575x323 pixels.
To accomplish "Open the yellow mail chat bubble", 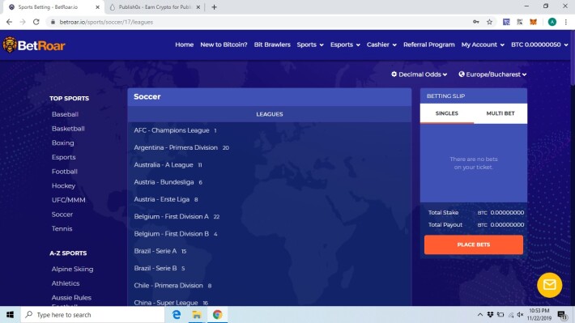I will tap(549, 285).
